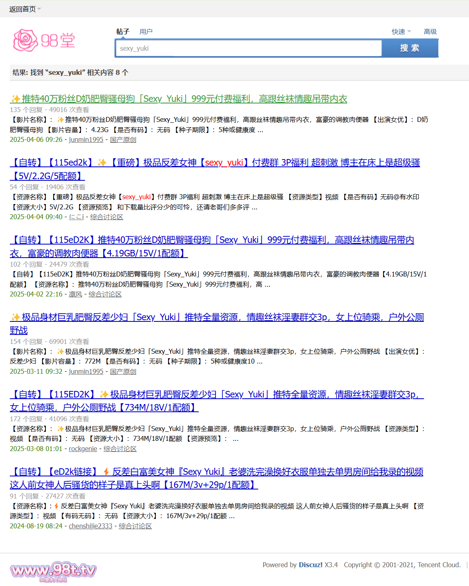The image size is (469, 586).
Task: Open author junmin1995 on first result
Action: click(86, 140)
